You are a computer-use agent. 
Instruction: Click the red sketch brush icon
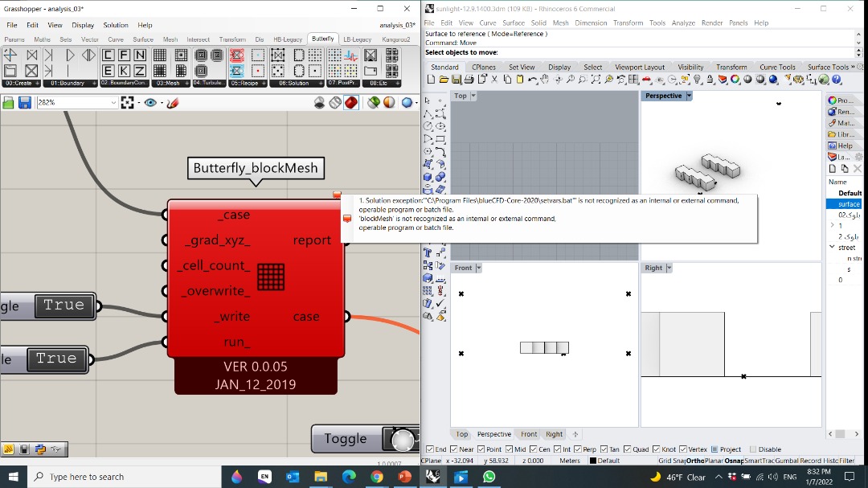pyautogui.click(x=173, y=102)
